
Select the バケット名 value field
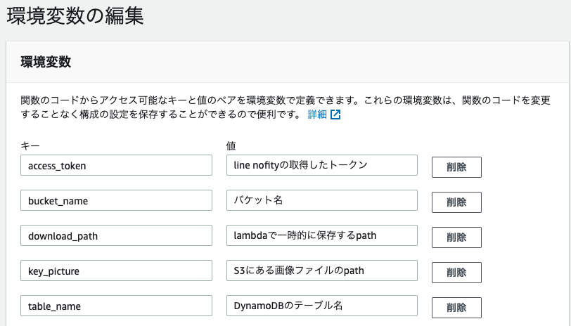[322, 200]
